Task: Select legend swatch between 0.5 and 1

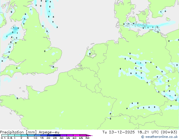Action: [x=11, y=135]
